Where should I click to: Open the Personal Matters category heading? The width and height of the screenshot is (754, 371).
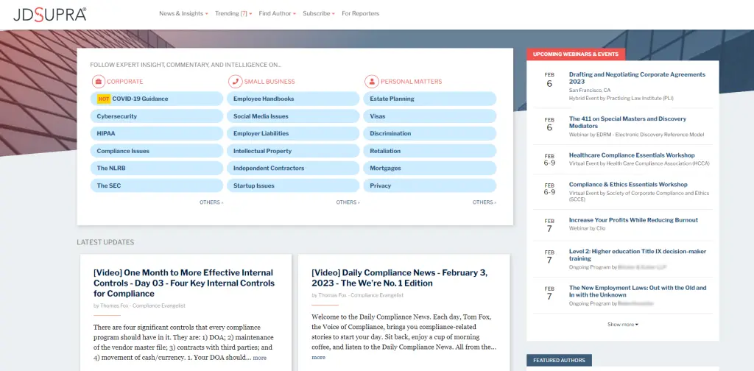(x=411, y=82)
